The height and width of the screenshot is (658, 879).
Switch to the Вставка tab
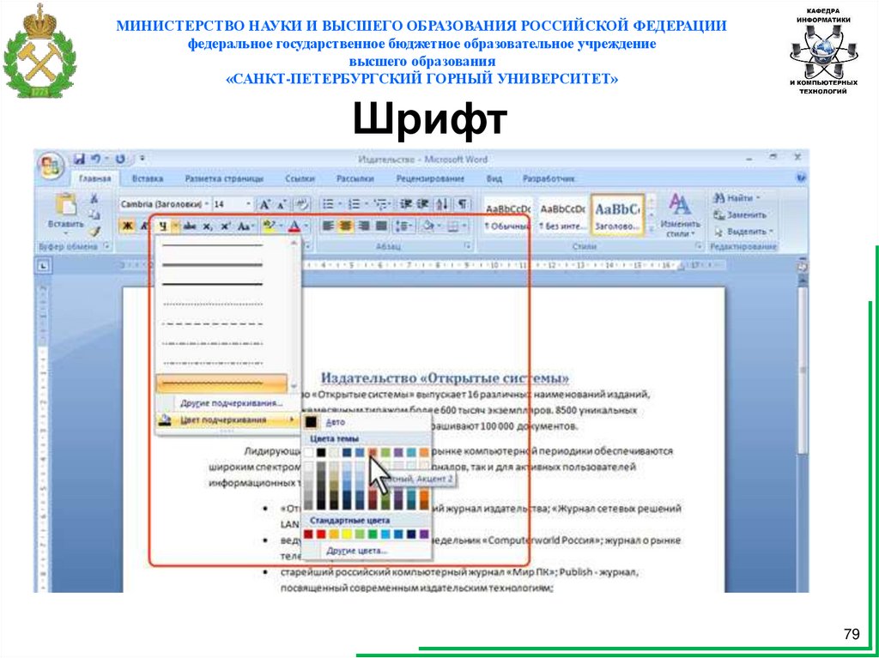148,178
